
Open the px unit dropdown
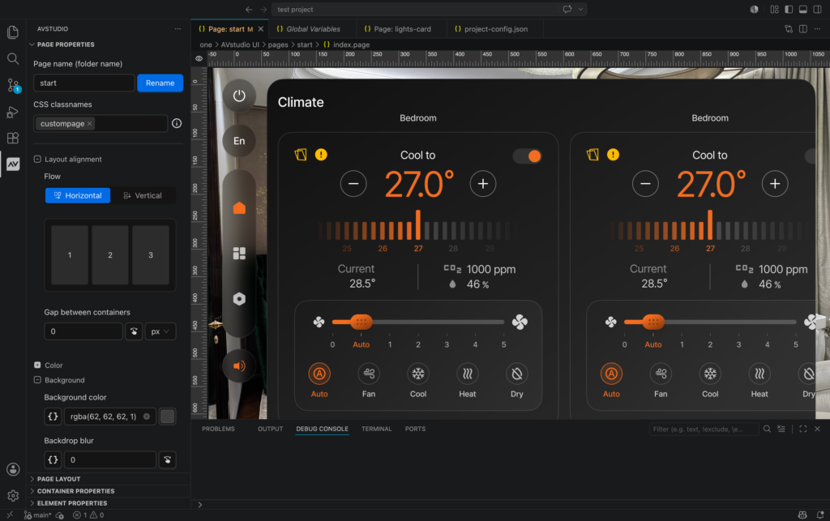tap(160, 331)
